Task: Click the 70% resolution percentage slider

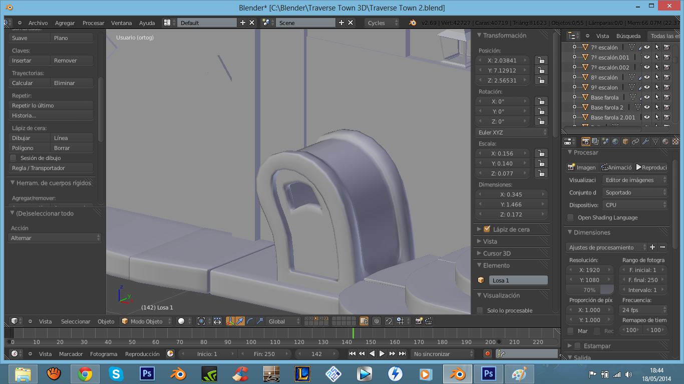Action: coord(590,290)
